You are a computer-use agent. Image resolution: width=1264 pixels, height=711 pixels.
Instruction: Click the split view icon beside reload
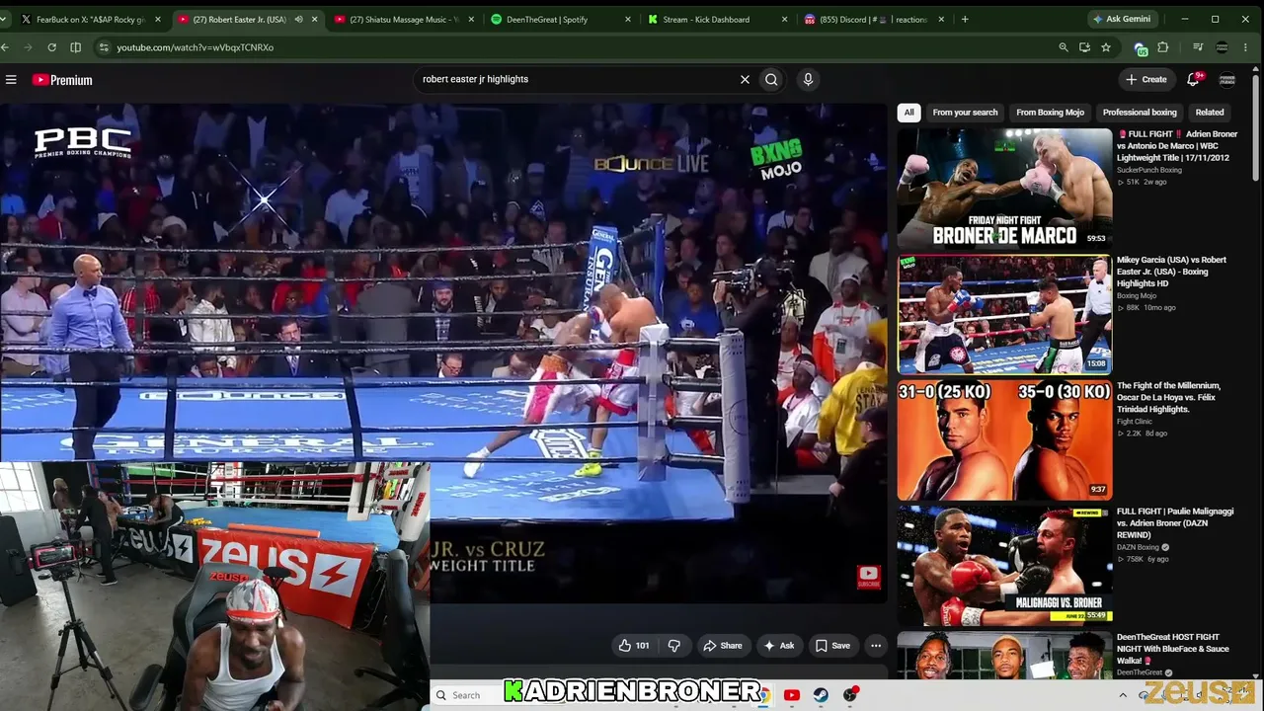(76, 47)
